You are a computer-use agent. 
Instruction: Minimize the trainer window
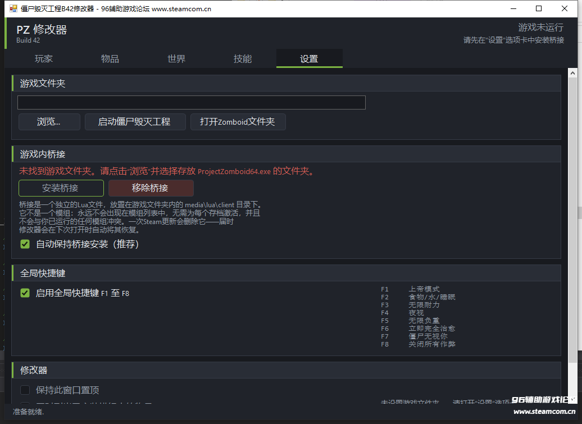click(513, 8)
